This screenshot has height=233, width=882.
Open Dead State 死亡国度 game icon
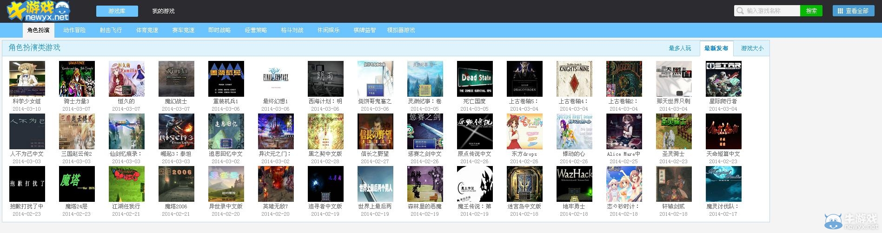point(475,79)
